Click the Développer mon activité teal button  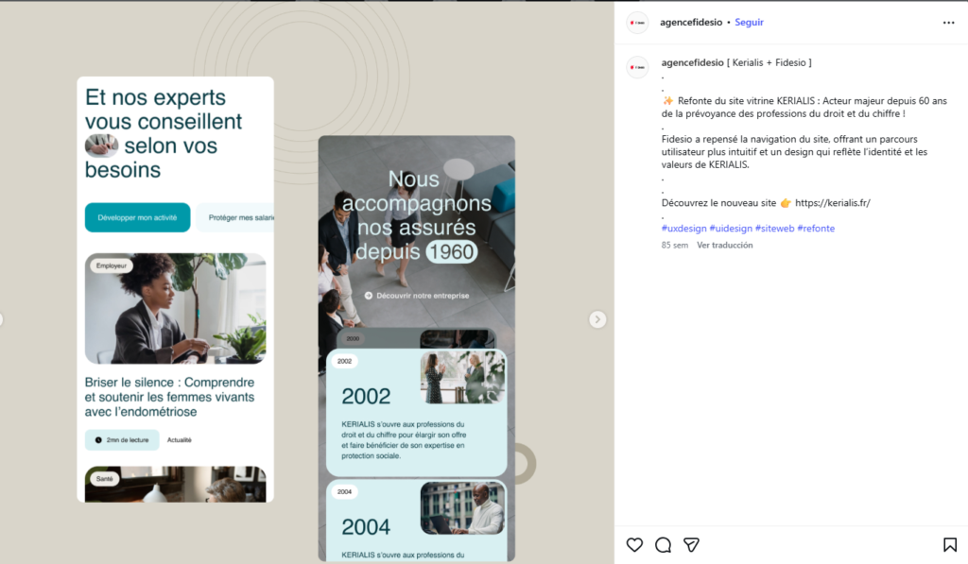tap(137, 217)
